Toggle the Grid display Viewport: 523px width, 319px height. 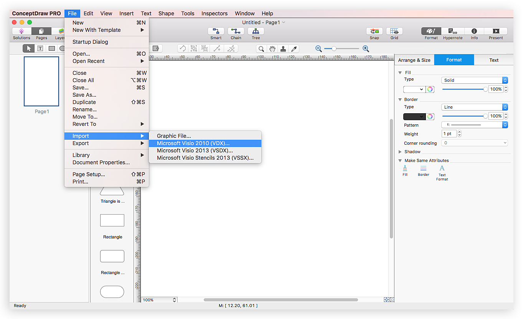394,31
